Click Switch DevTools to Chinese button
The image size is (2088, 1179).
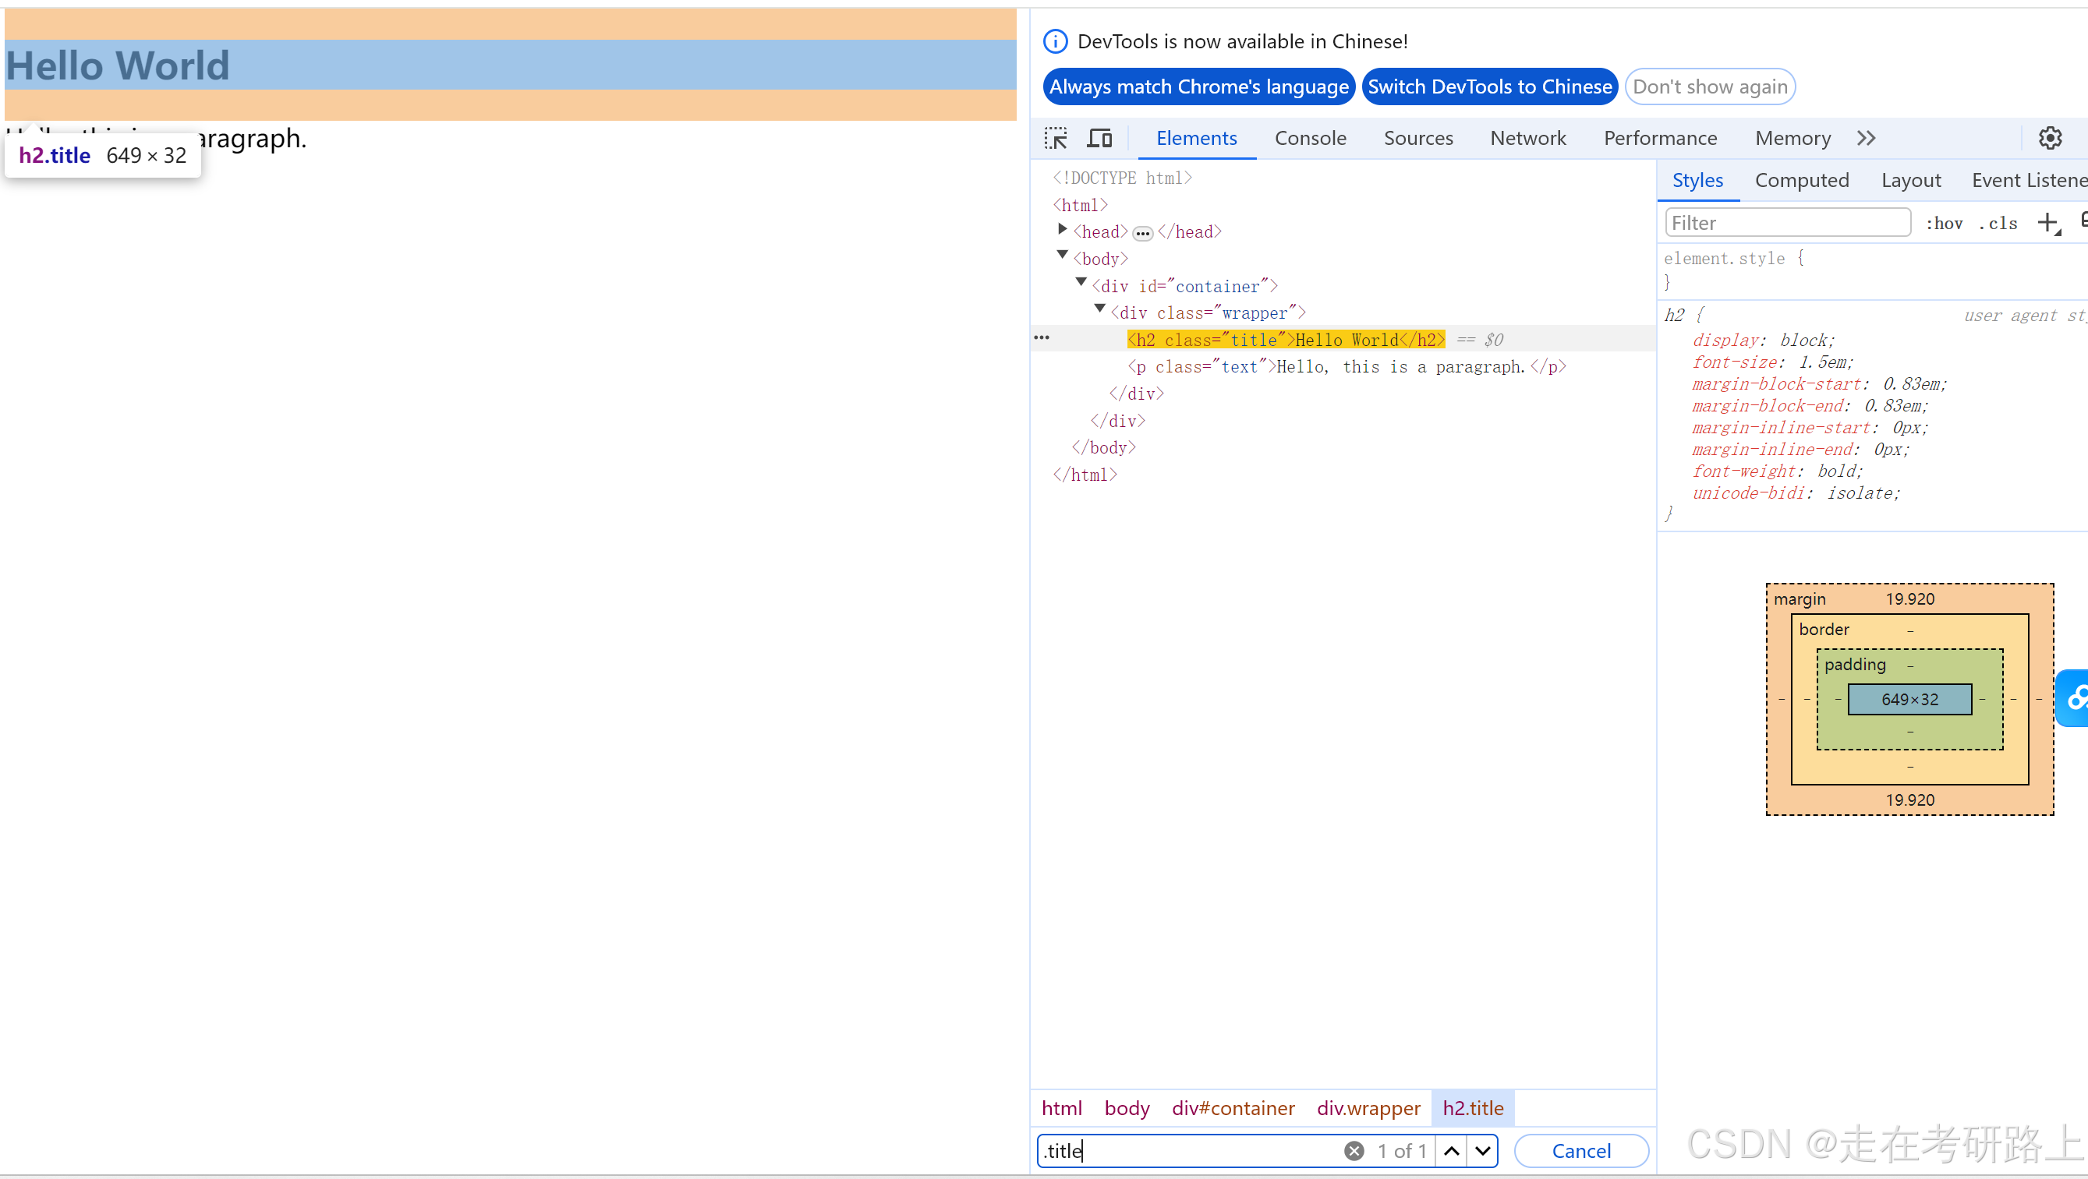1489,86
